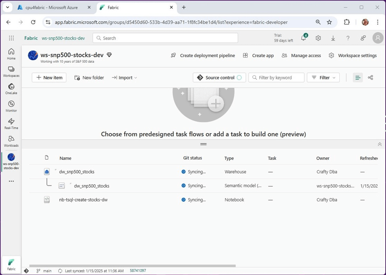The width and height of the screenshot is (386, 275).
Task: Switch to lineage view icon
Action: point(371,78)
